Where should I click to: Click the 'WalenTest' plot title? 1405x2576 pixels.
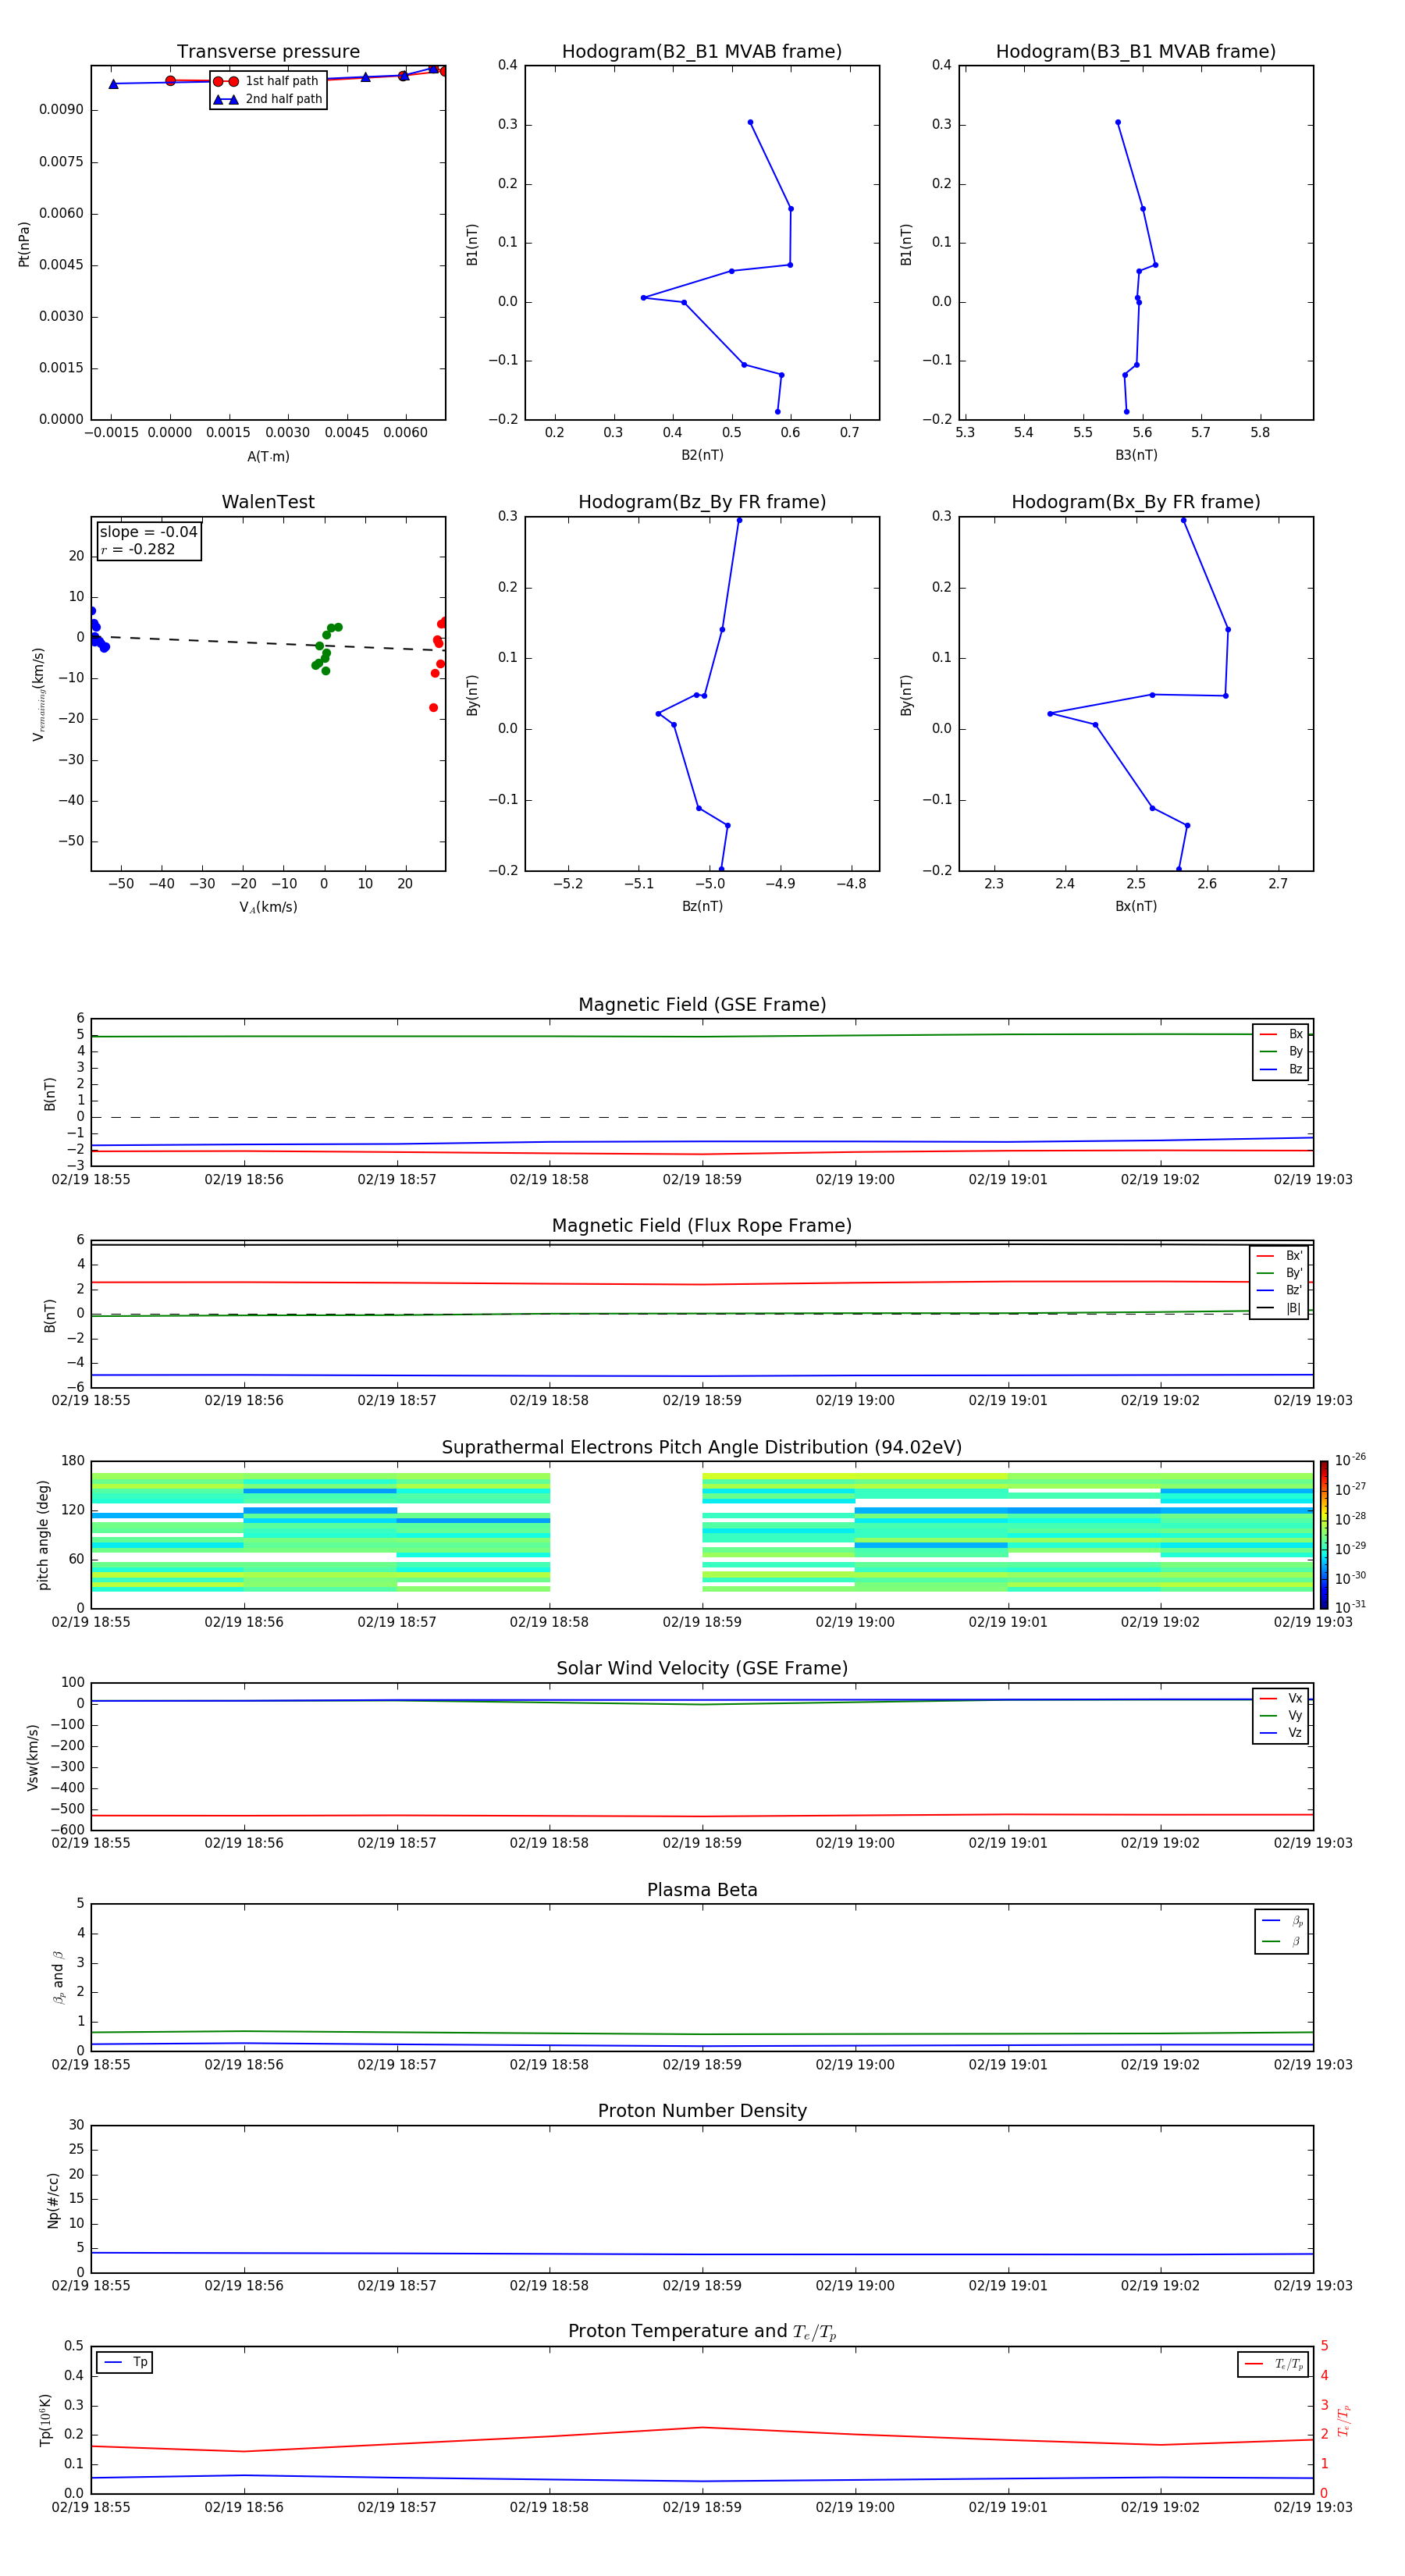[x=268, y=502]
